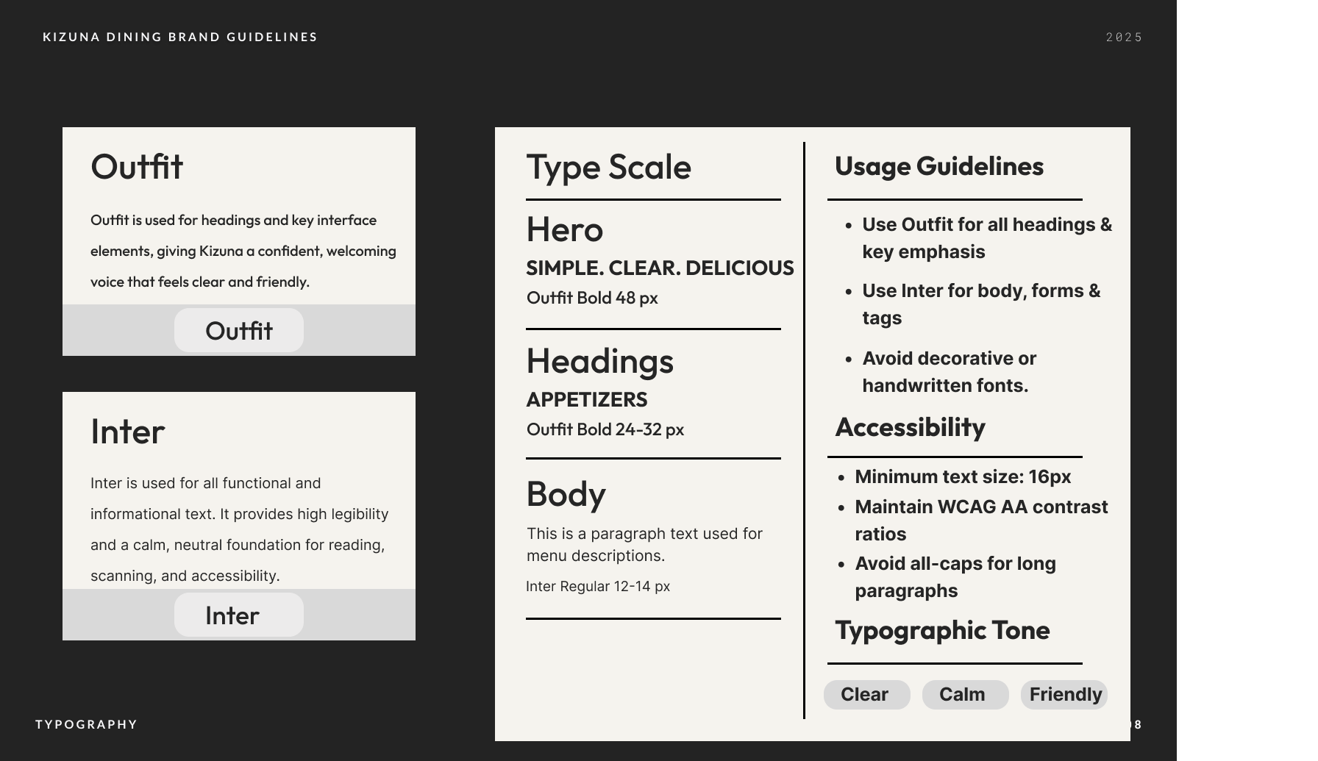Select the SIMPLE. CLEAR. DELICIOUS sample text
Image resolution: width=1318 pixels, height=761 pixels.
[660, 268]
